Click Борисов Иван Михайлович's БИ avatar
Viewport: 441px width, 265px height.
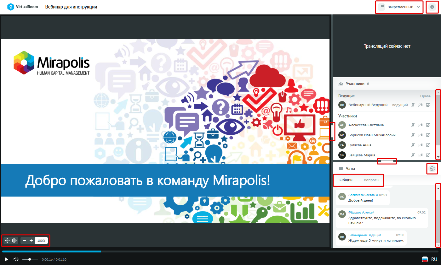point(342,135)
